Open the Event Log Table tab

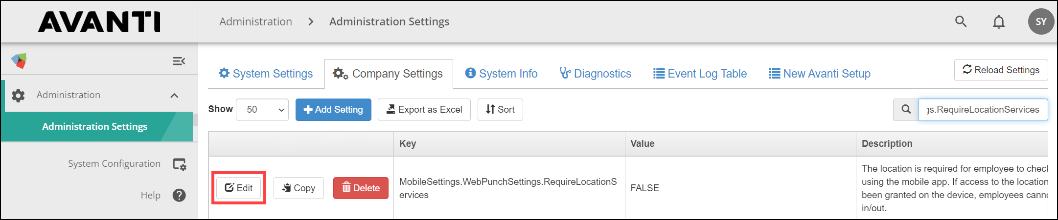(x=700, y=74)
